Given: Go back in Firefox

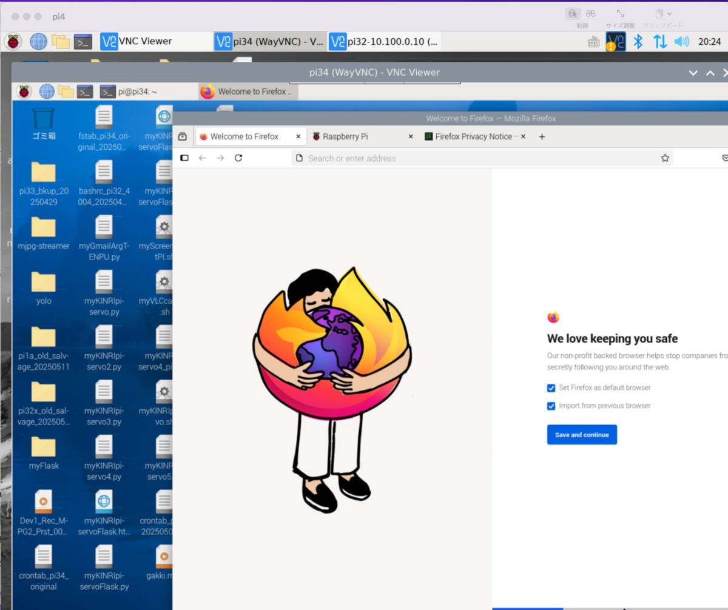Looking at the screenshot, I should pos(203,158).
